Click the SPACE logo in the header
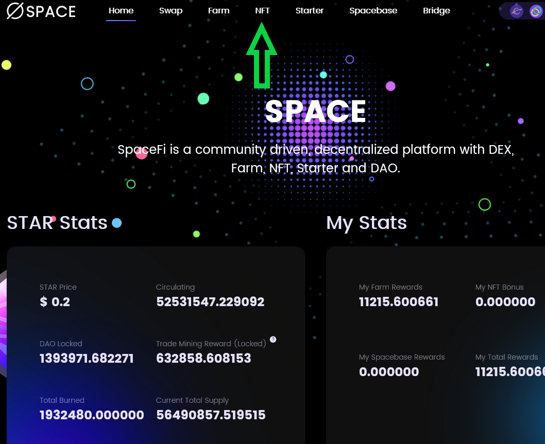Screen dimensions: 545x444 coord(41,11)
